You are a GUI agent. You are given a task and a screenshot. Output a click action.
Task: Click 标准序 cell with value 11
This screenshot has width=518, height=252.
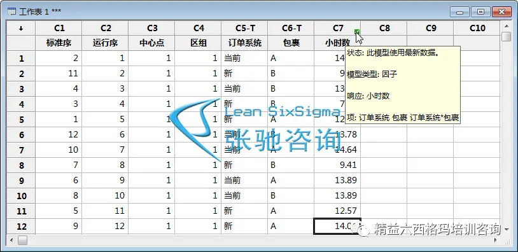click(59, 74)
